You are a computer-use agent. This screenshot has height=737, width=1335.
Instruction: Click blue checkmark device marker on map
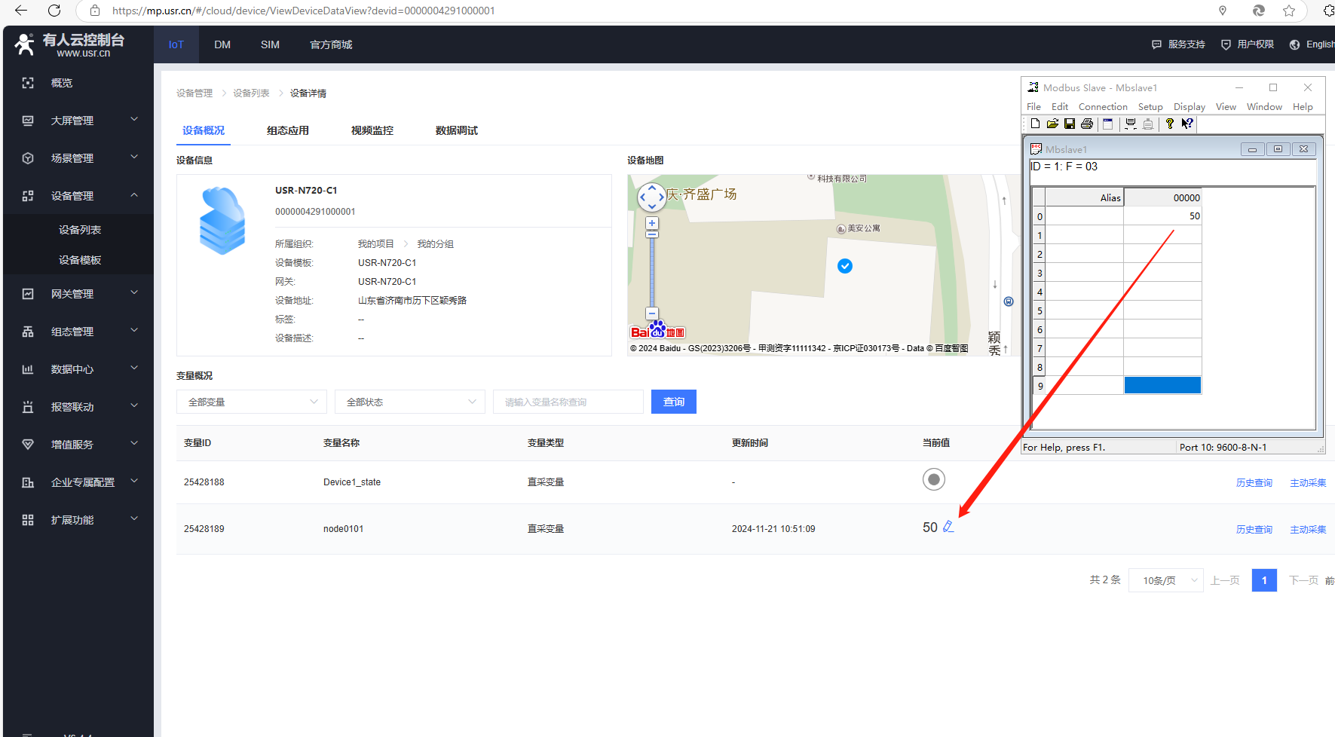coord(845,266)
